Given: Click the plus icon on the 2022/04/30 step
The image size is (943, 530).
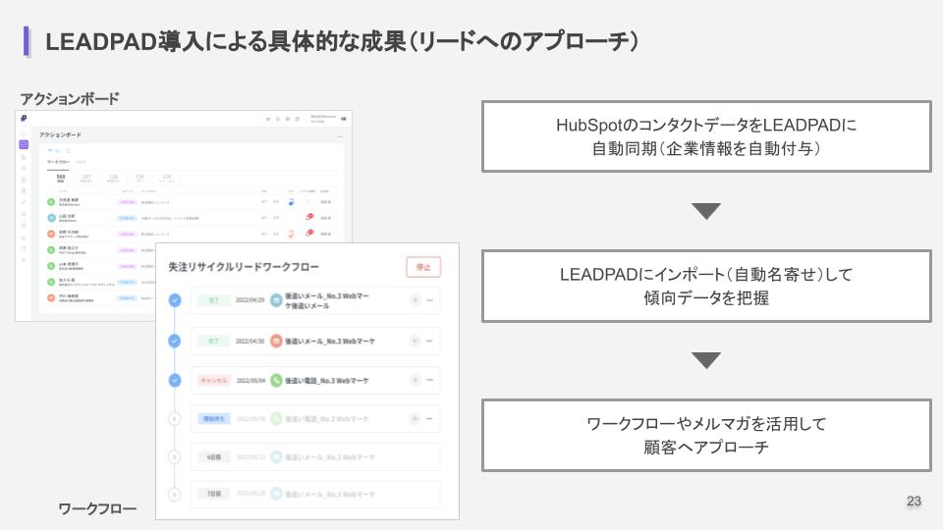Looking at the screenshot, I should [x=415, y=341].
